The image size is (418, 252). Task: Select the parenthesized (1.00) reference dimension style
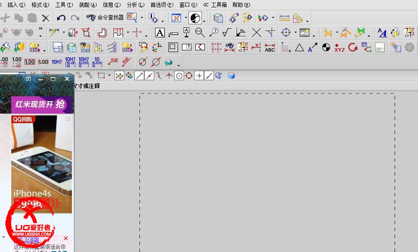pyautogui.click(x=43, y=62)
